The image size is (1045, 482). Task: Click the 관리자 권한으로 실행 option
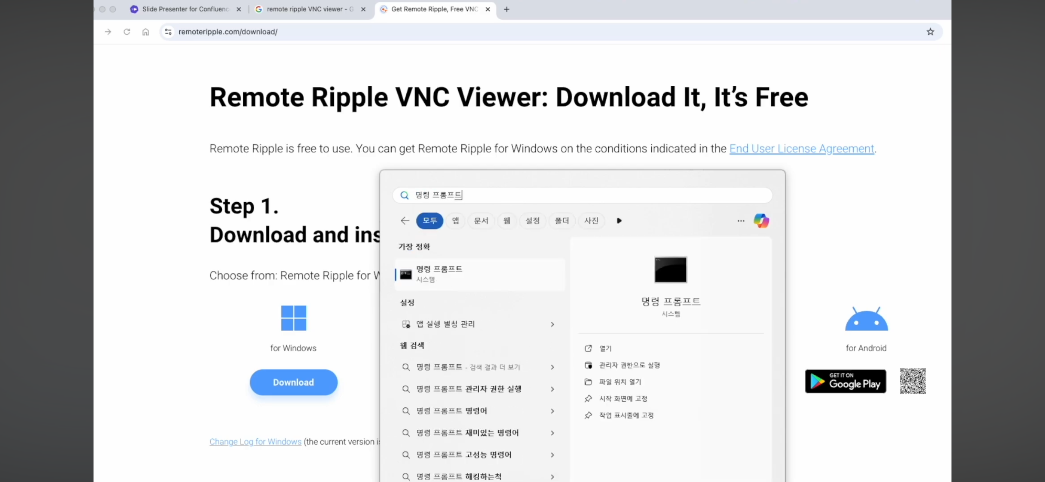pos(629,365)
